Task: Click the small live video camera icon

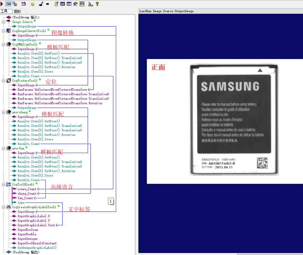Action: (x=47, y=4)
